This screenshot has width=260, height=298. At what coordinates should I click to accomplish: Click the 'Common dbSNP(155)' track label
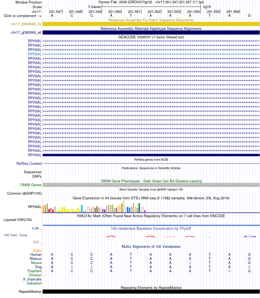[x=24, y=194]
